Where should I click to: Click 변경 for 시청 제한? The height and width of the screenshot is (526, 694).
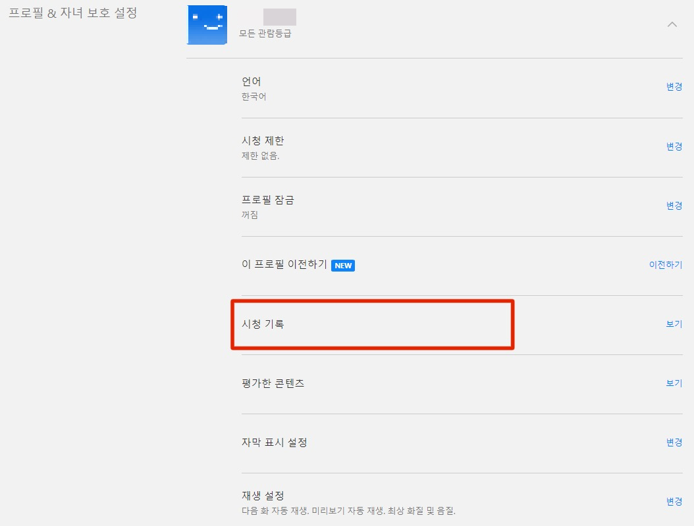673,146
